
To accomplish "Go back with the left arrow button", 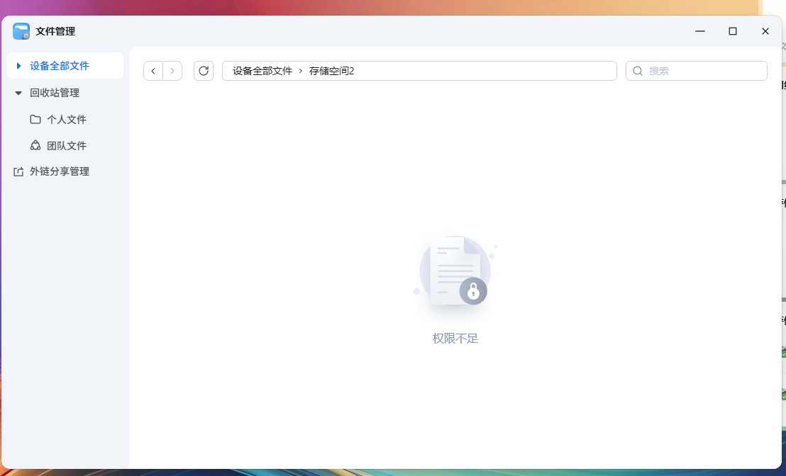I will pos(153,71).
